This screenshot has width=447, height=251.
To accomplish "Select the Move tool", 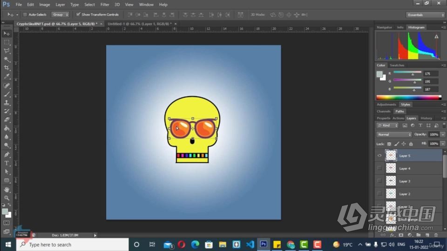I will point(7,33).
